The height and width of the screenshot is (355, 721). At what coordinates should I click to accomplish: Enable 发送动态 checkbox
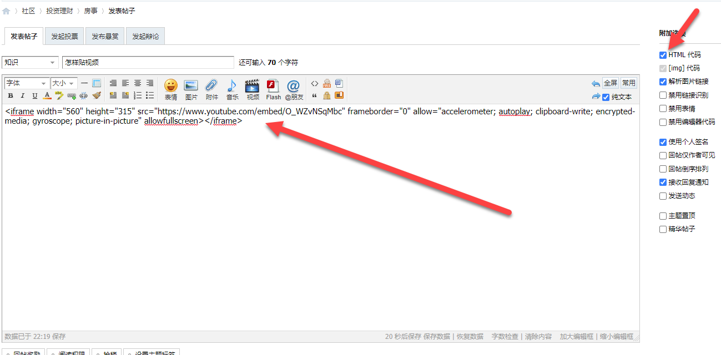pos(663,196)
